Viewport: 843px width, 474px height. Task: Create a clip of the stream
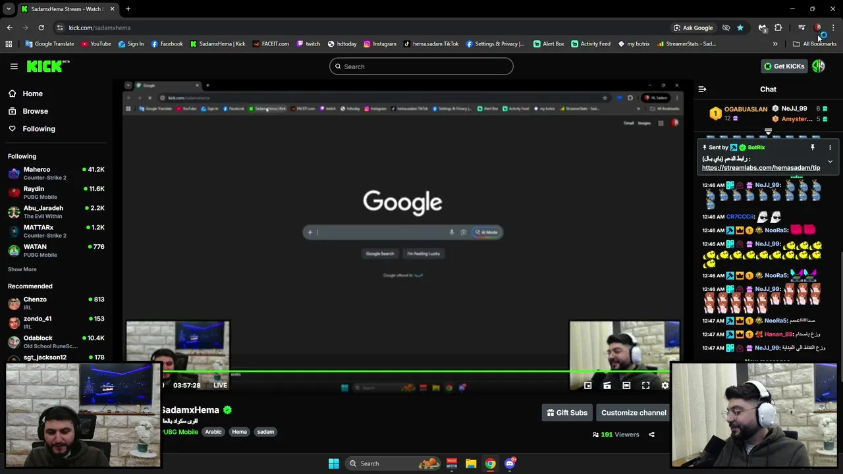(x=607, y=386)
